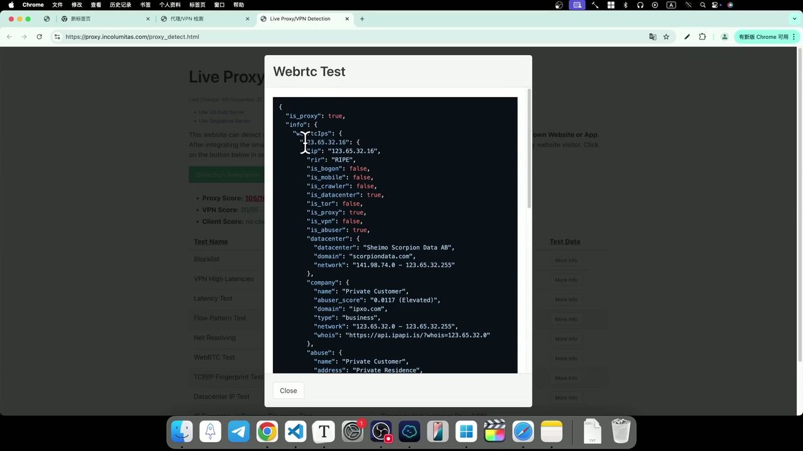Open OBS Studio from the Dock
This screenshot has height=451, width=803.
(x=381, y=431)
